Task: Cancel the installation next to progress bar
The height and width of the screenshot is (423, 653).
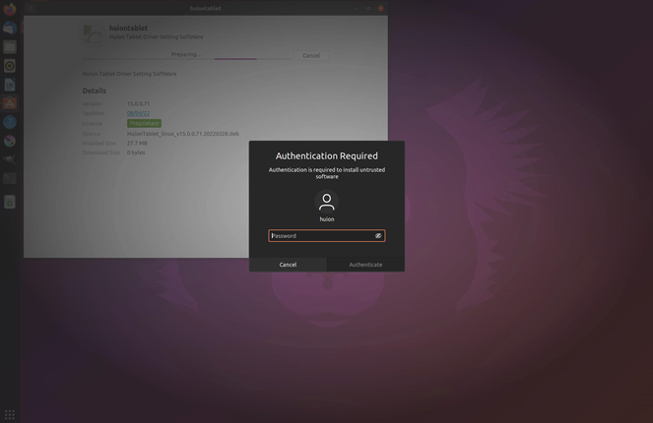Action: tap(311, 55)
